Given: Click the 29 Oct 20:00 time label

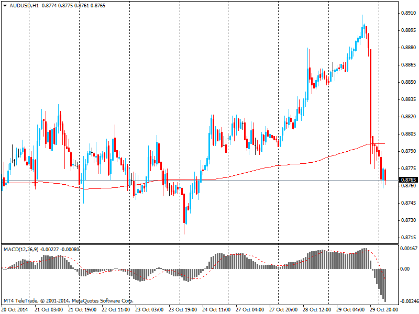Looking at the screenshot, I should 382,309.
